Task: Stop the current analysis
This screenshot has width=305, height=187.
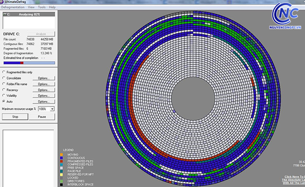Action: click(x=15, y=117)
